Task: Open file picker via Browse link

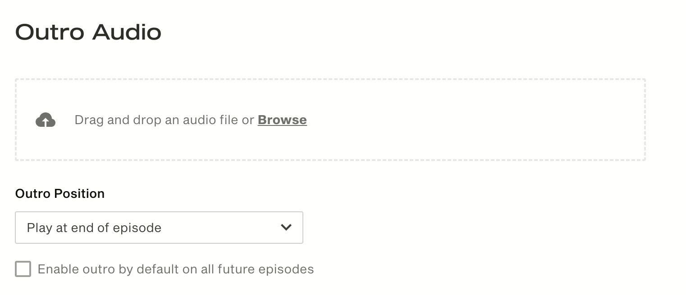Action: 282,120
